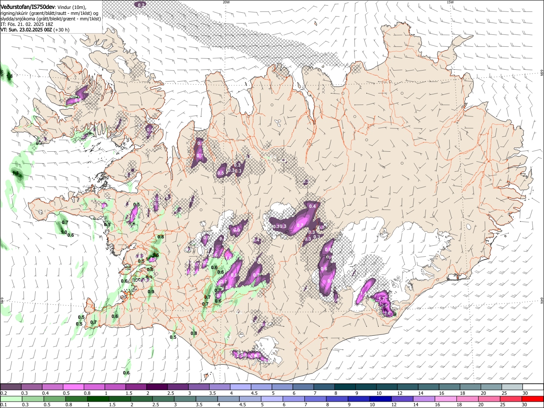Click the 'VT: Sun. 23.02.2025 00Z (+30 h)' line
The height and width of the screenshot is (408, 544).
click(35, 30)
